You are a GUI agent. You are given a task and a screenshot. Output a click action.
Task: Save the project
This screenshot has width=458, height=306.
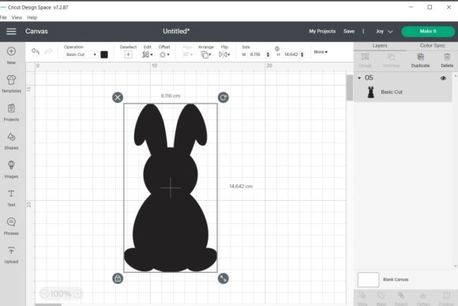[x=349, y=32]
